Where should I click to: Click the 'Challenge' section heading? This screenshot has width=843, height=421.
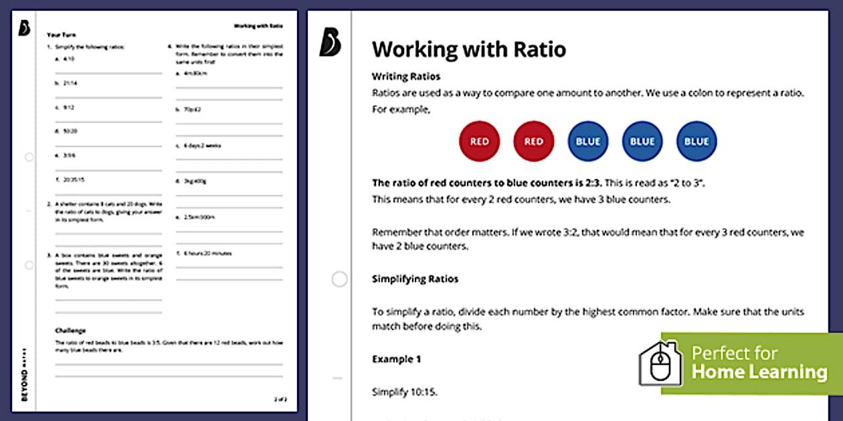tap(69, 329)
